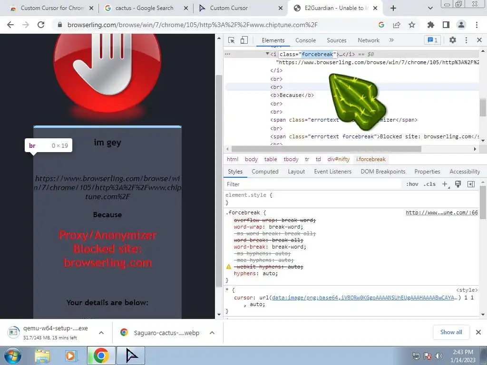
Task: Open the Layout pane tab
Action: click(x=296, y=172)
